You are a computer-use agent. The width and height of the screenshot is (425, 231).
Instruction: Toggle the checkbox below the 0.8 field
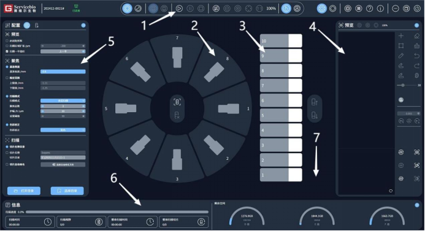tap(7, 78)
